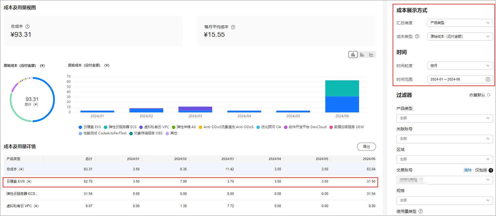Click the ¥93.31 total cost value

pyautogui.click(x=21, y=35)
